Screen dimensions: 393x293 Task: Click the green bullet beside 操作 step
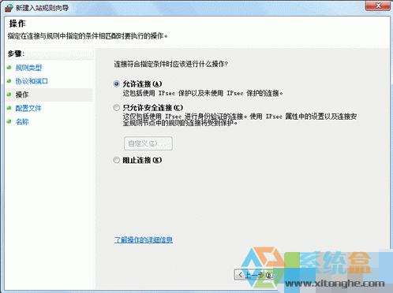(x=9, y=95)
